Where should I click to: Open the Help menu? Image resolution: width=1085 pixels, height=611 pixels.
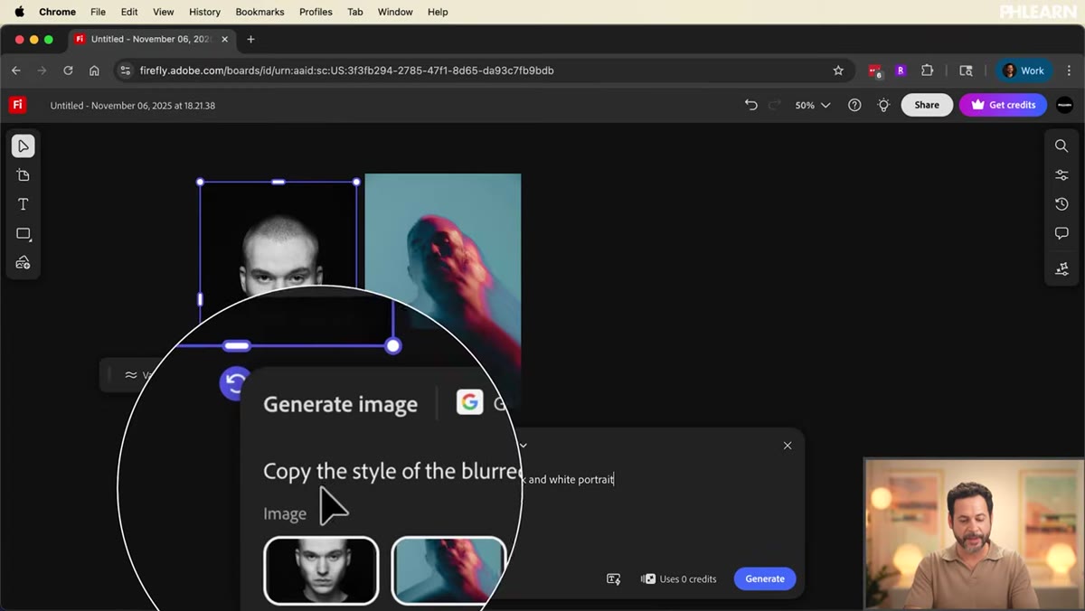pyautogui.click(x=438, y=12)
